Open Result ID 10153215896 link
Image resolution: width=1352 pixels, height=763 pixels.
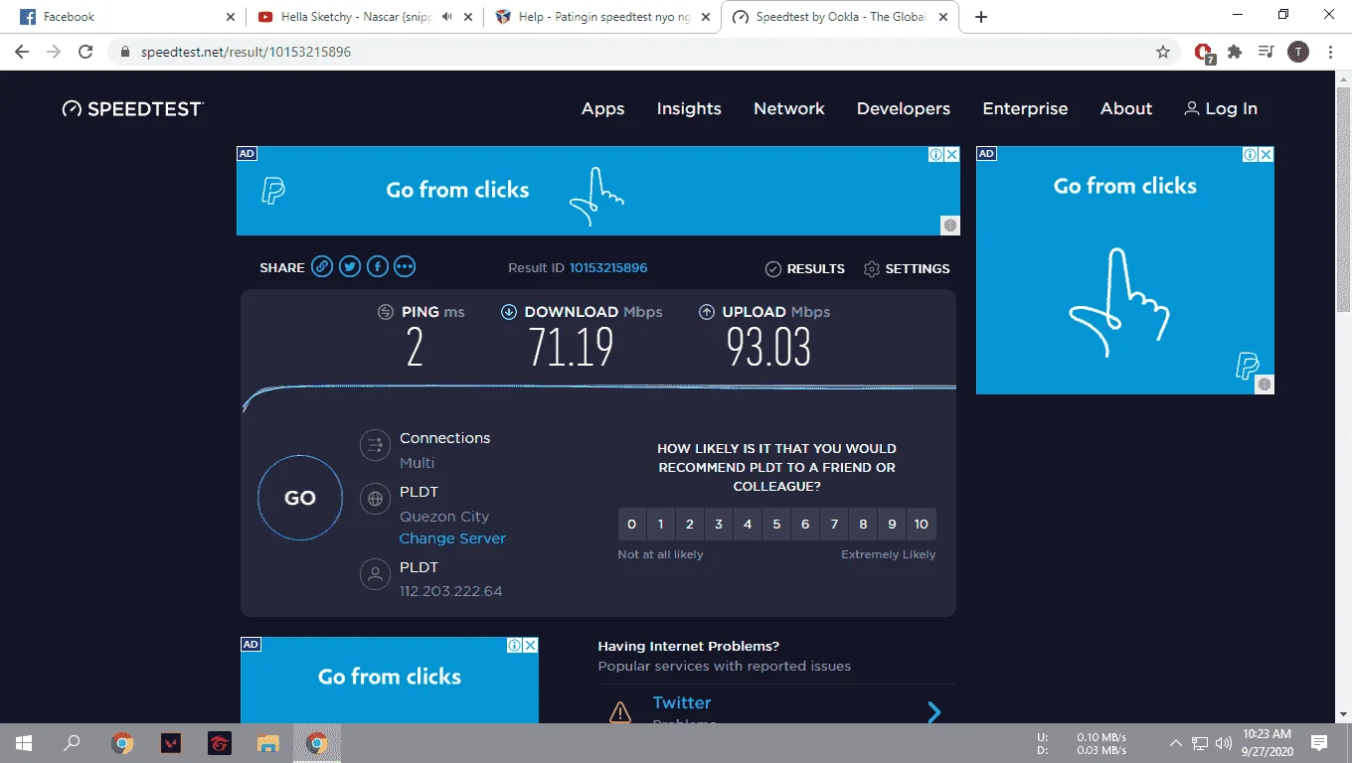point(608,268)
